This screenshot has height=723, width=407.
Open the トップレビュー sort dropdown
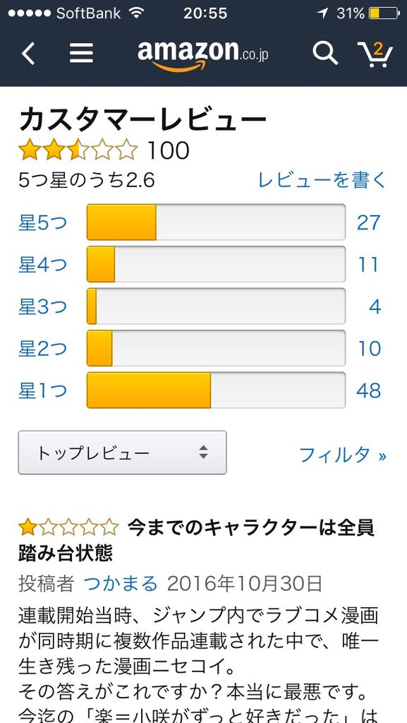click(122, 453)
